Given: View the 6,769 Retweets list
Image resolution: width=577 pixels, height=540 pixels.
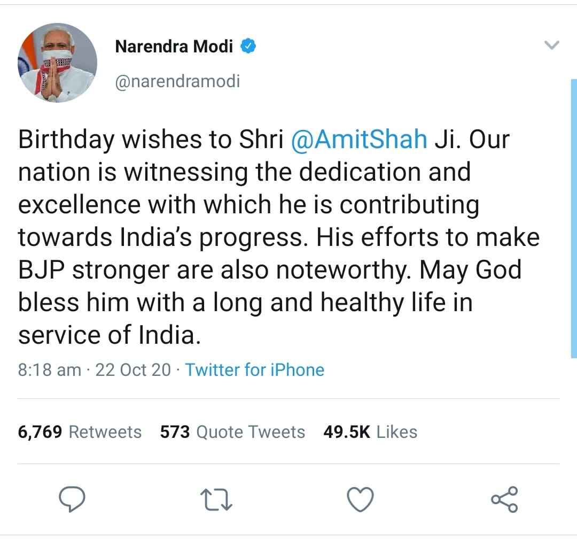Looking at the screenshot, I should click(x=80, y=431).
